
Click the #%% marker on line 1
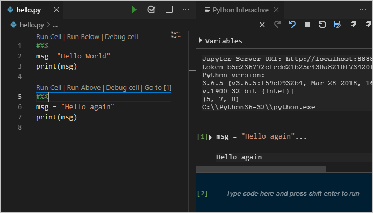(x=42, y=45)
